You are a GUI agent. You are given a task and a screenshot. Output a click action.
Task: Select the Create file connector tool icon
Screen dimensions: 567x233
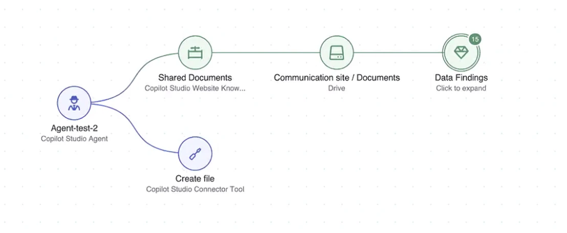[195, 154]
